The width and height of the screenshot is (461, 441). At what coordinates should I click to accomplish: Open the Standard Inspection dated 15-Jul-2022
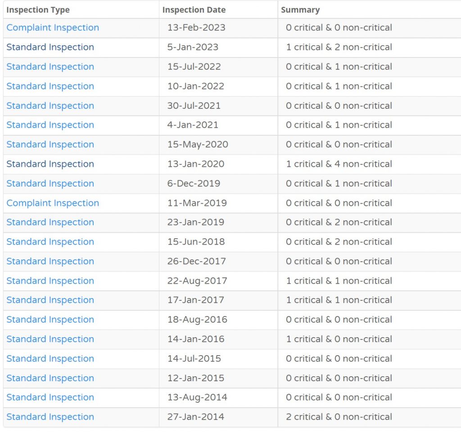50,67
